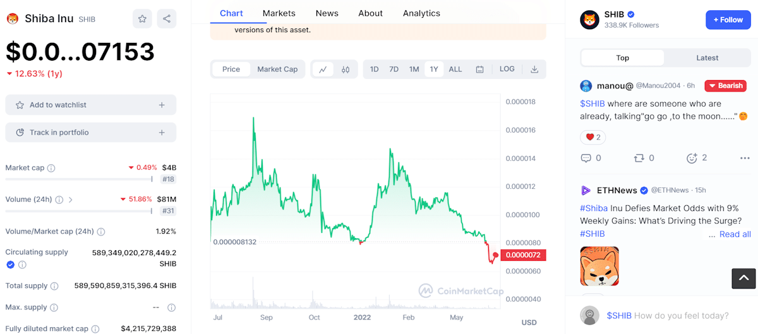Switch to Latest posts tab
The width and height of the screenshot is (758, 334).
[707, 58]
